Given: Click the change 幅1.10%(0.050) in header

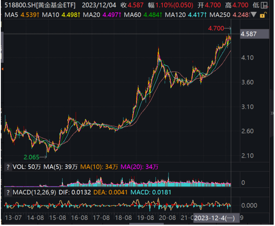Looking at the screenshot, I should pos(171,5).
